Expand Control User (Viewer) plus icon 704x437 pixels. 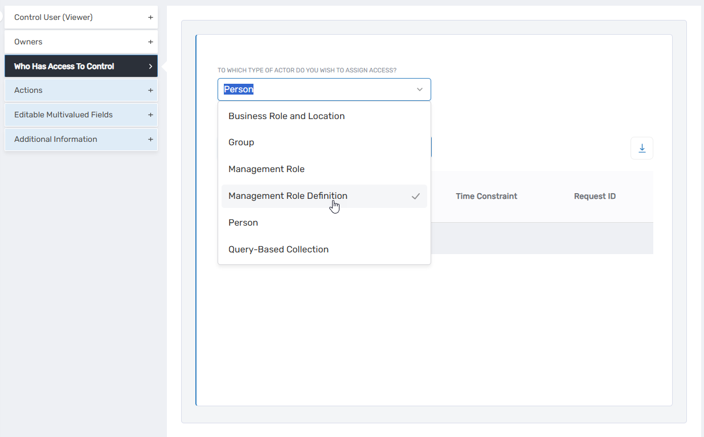(150, 18)
